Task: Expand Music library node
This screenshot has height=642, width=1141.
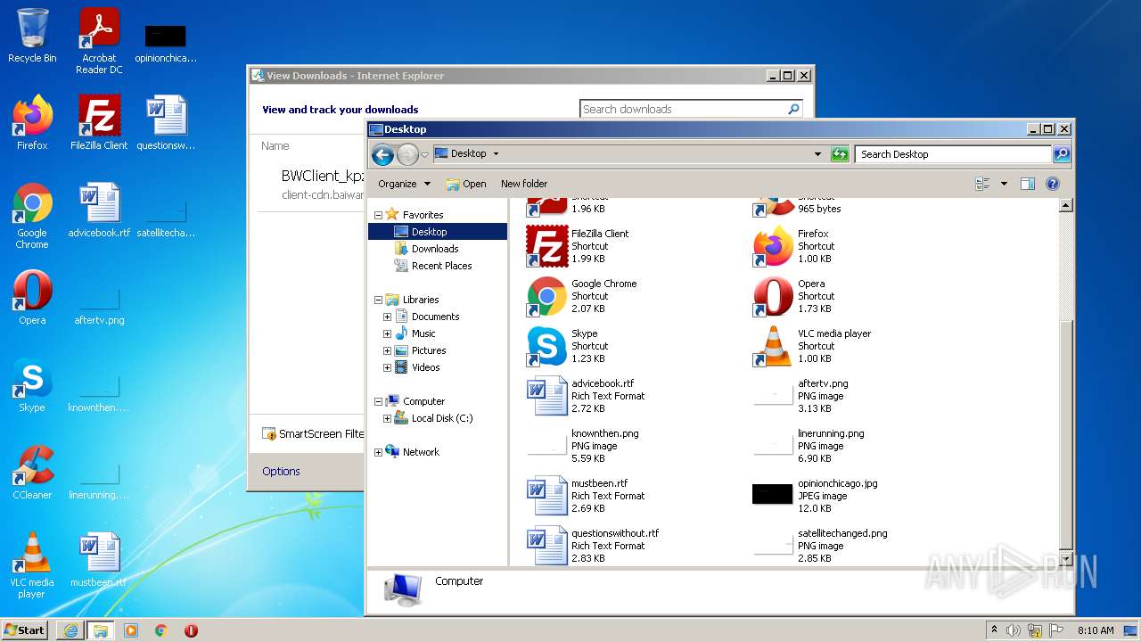Action: (x=387, y=333)
